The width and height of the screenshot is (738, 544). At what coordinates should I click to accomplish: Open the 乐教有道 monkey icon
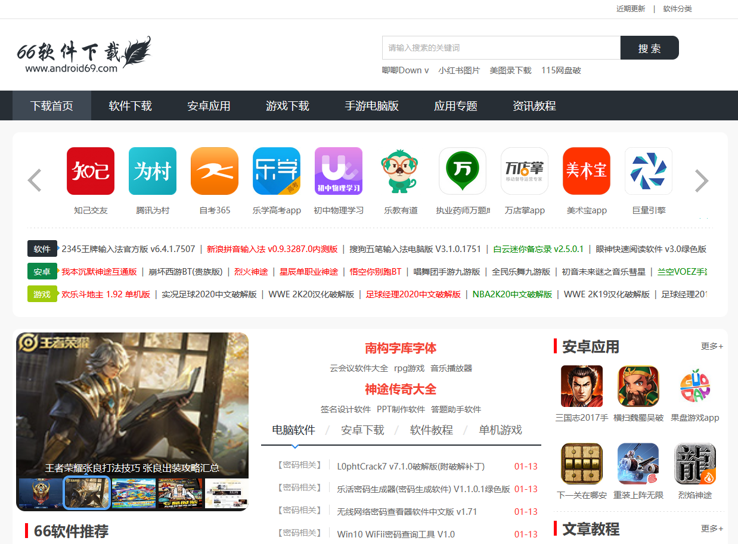point(401,171)
